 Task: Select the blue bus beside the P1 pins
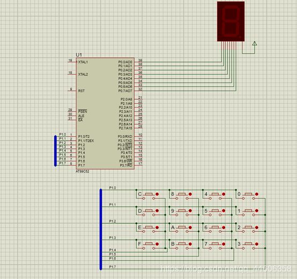click(x=56, y=151)
